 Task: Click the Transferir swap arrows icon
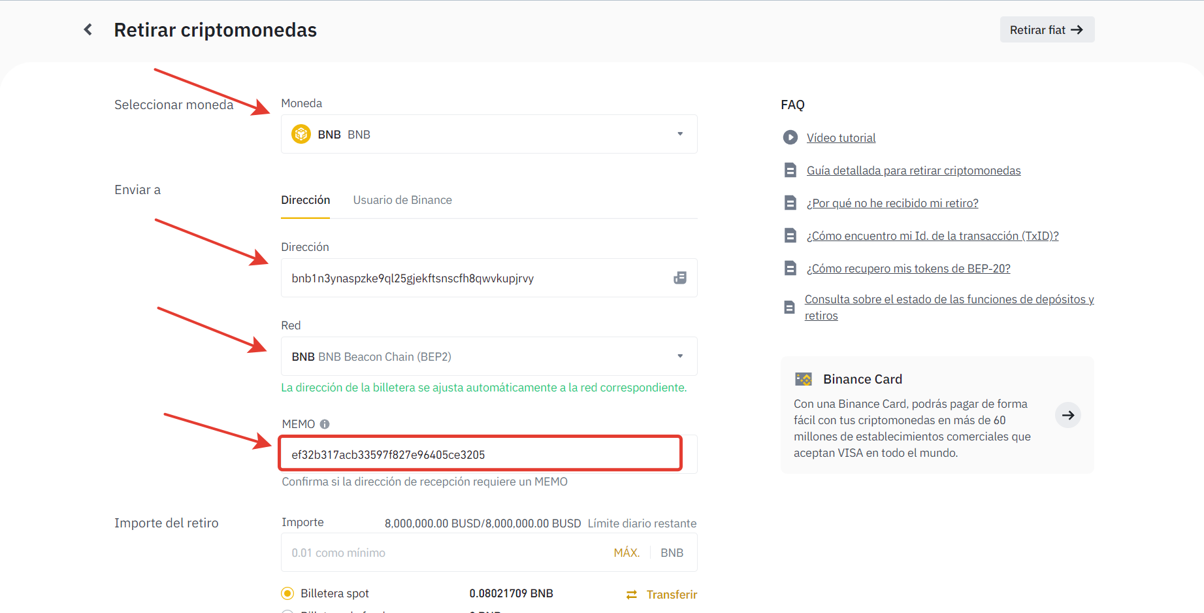pyautogui.click(x=632, y=594)
